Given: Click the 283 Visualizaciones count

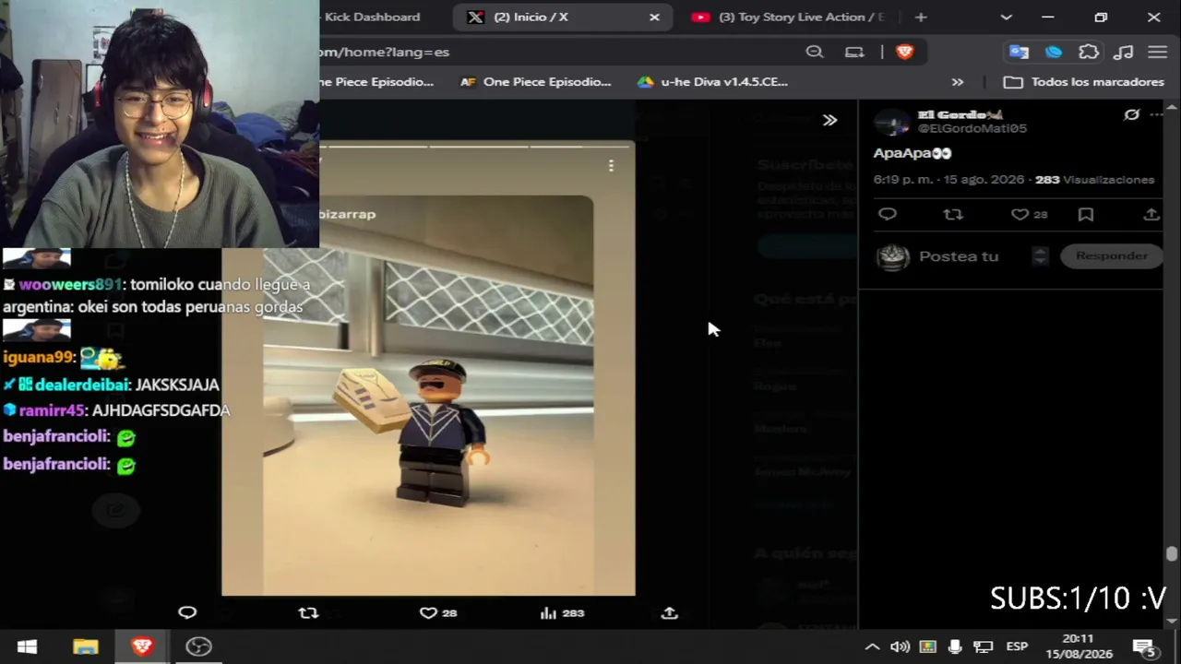Looking at the screenshot, I should click(x=1094, y=180).
